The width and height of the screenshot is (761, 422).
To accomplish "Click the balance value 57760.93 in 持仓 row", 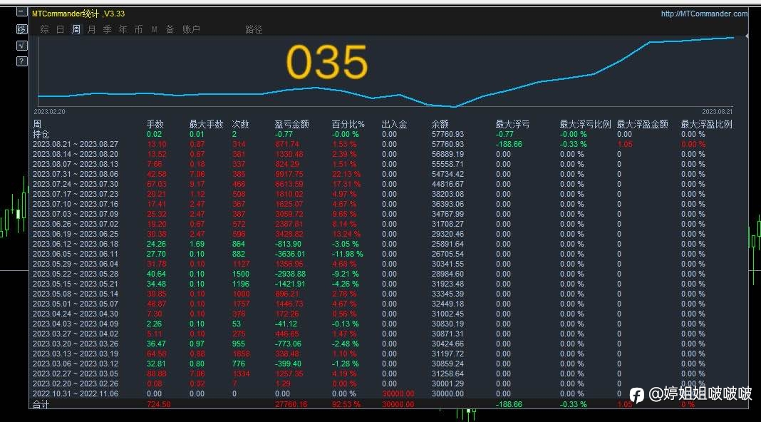I will tap(447, 135).
